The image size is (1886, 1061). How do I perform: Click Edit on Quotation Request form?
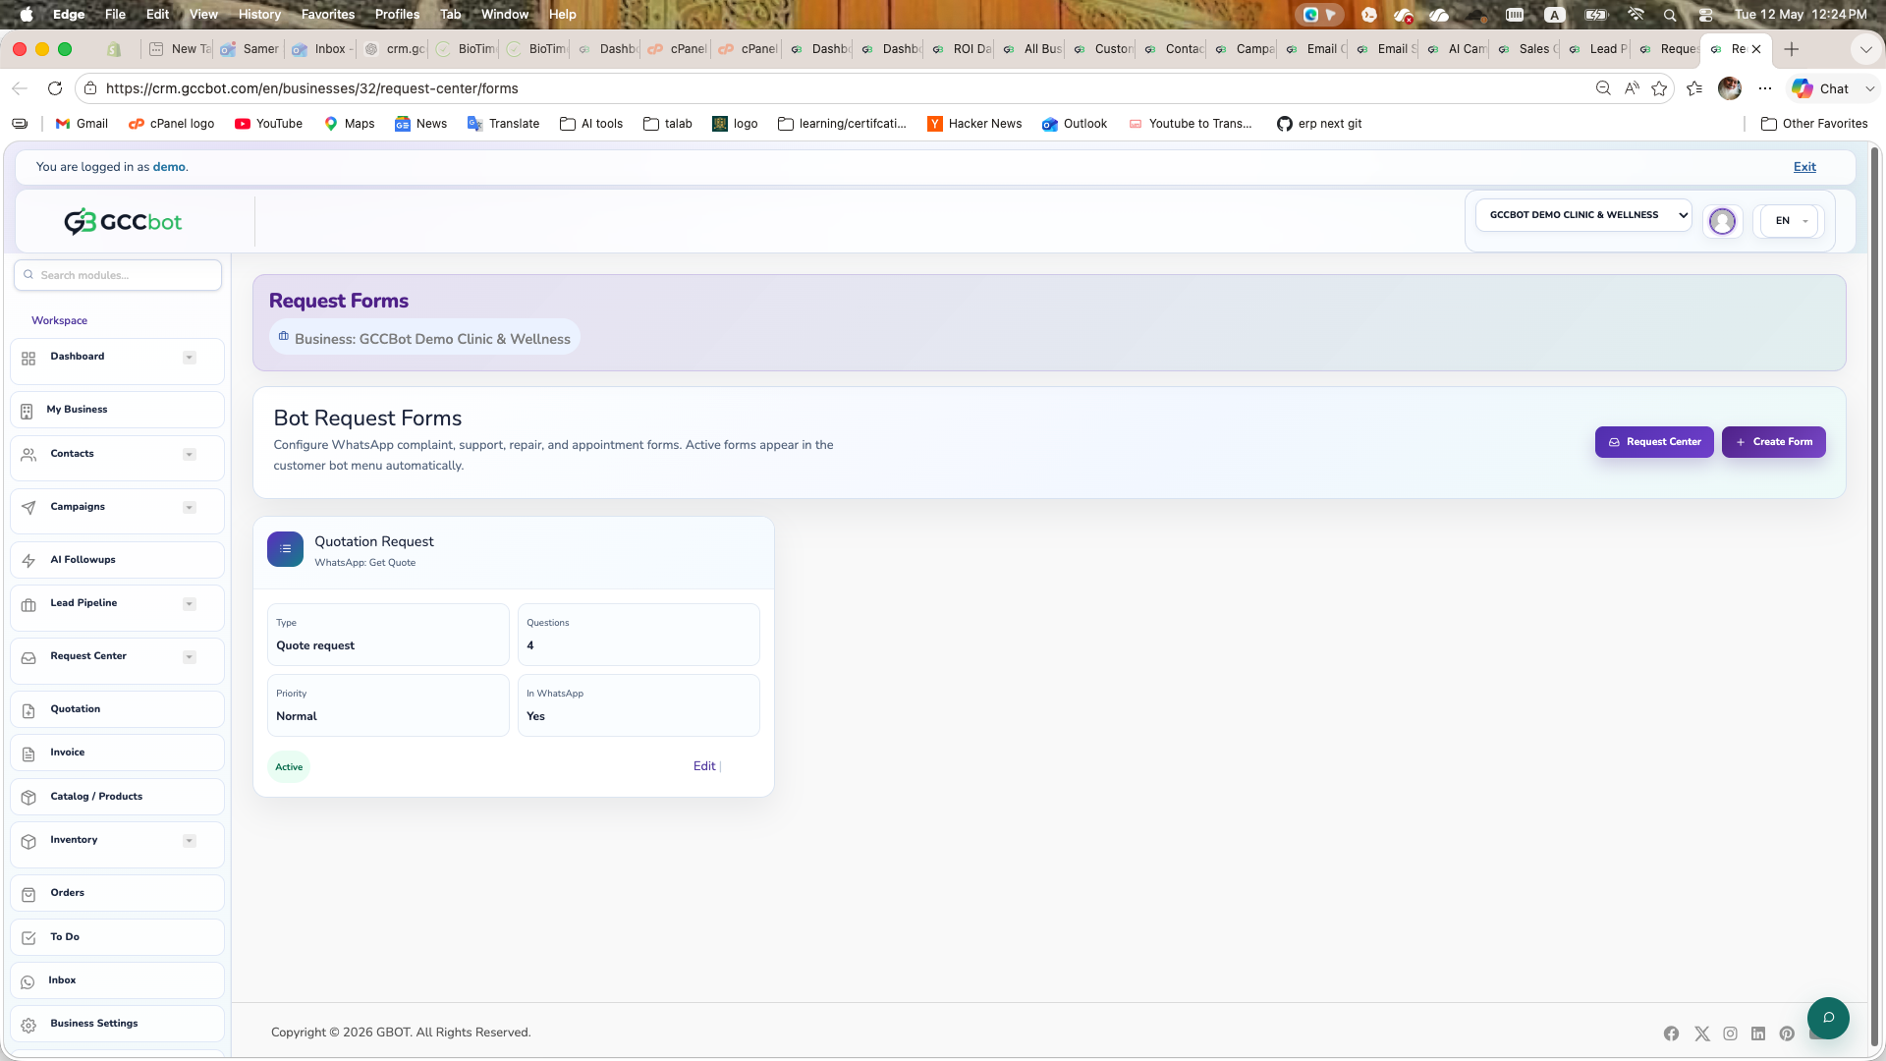(x=704, y=766)
